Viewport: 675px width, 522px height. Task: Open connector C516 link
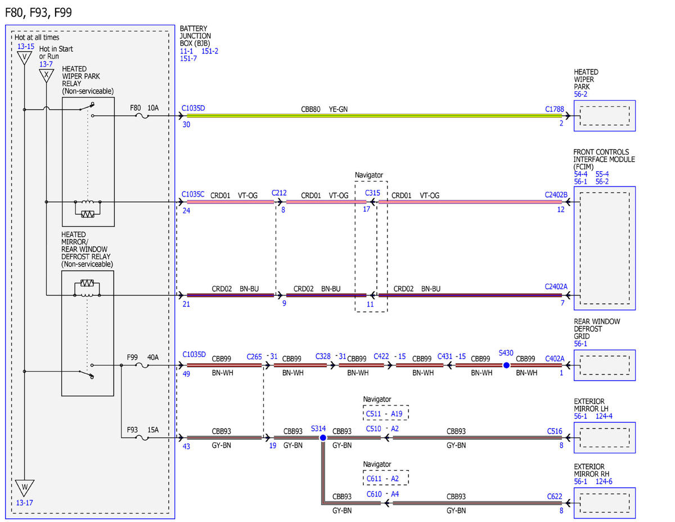(555, 431)
